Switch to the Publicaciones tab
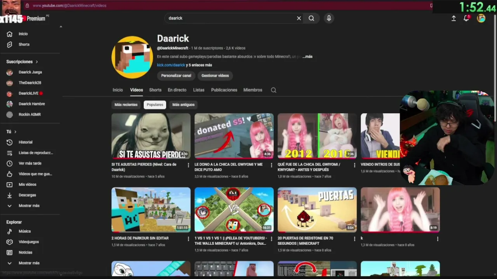This screenshot has height=279, width=497. click(224, 90)
